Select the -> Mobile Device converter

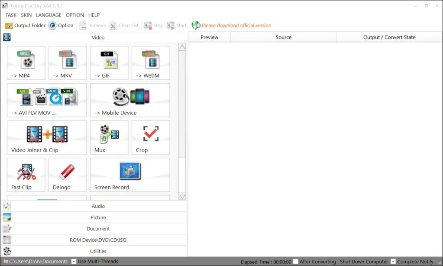click(130, 100)
